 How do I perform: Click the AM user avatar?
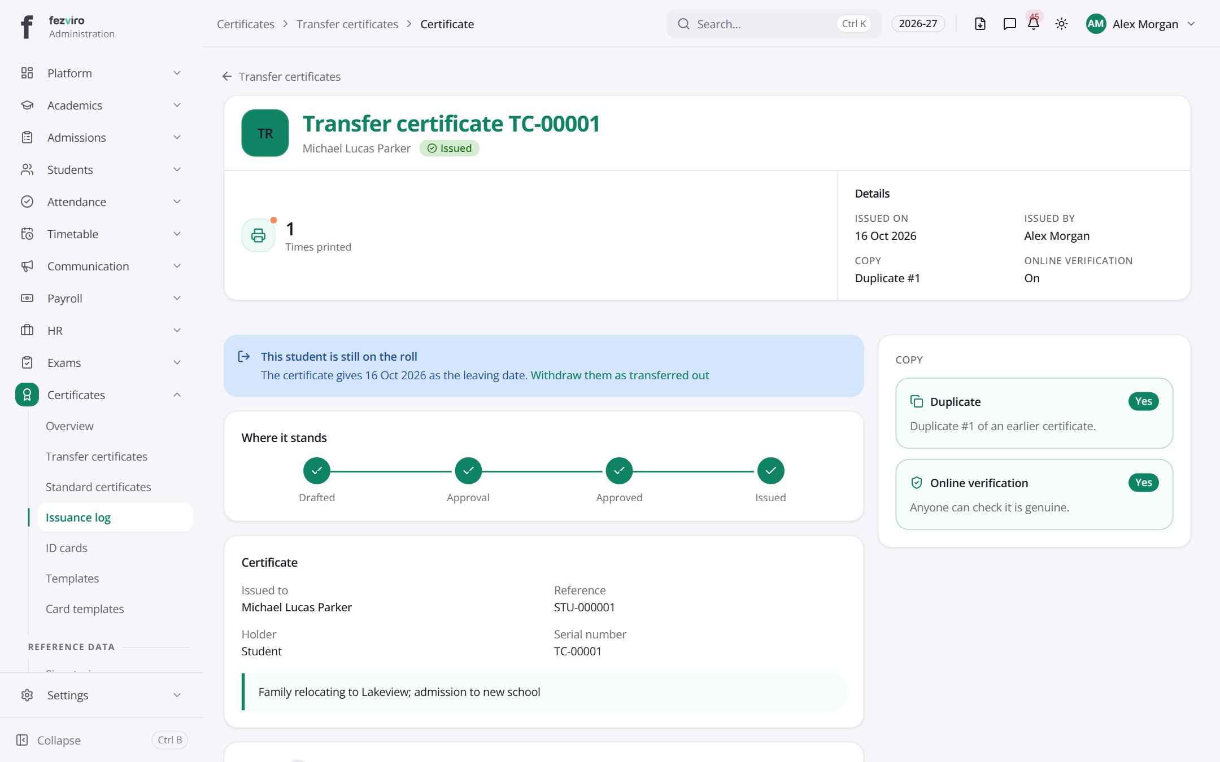tap(1096, 24)
